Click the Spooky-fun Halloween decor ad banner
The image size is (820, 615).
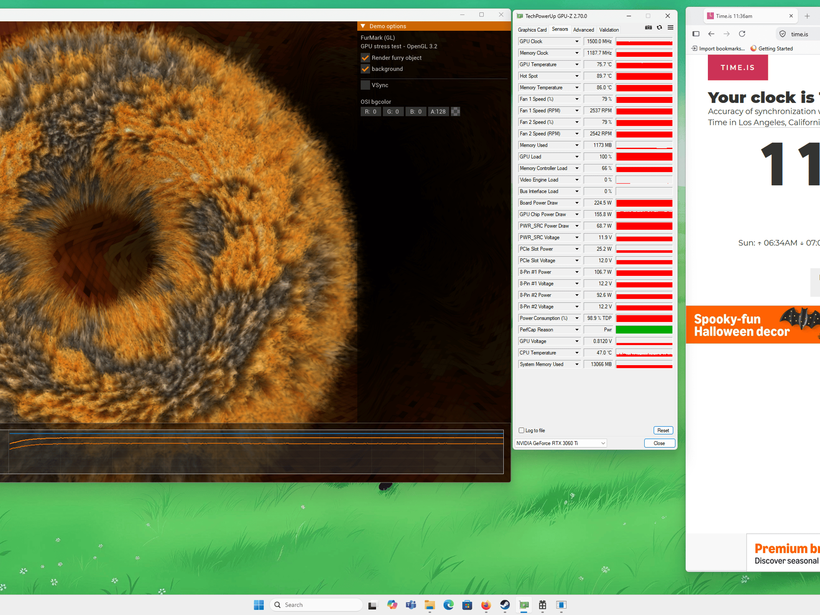pyautogui.click(x=753, y=325)
